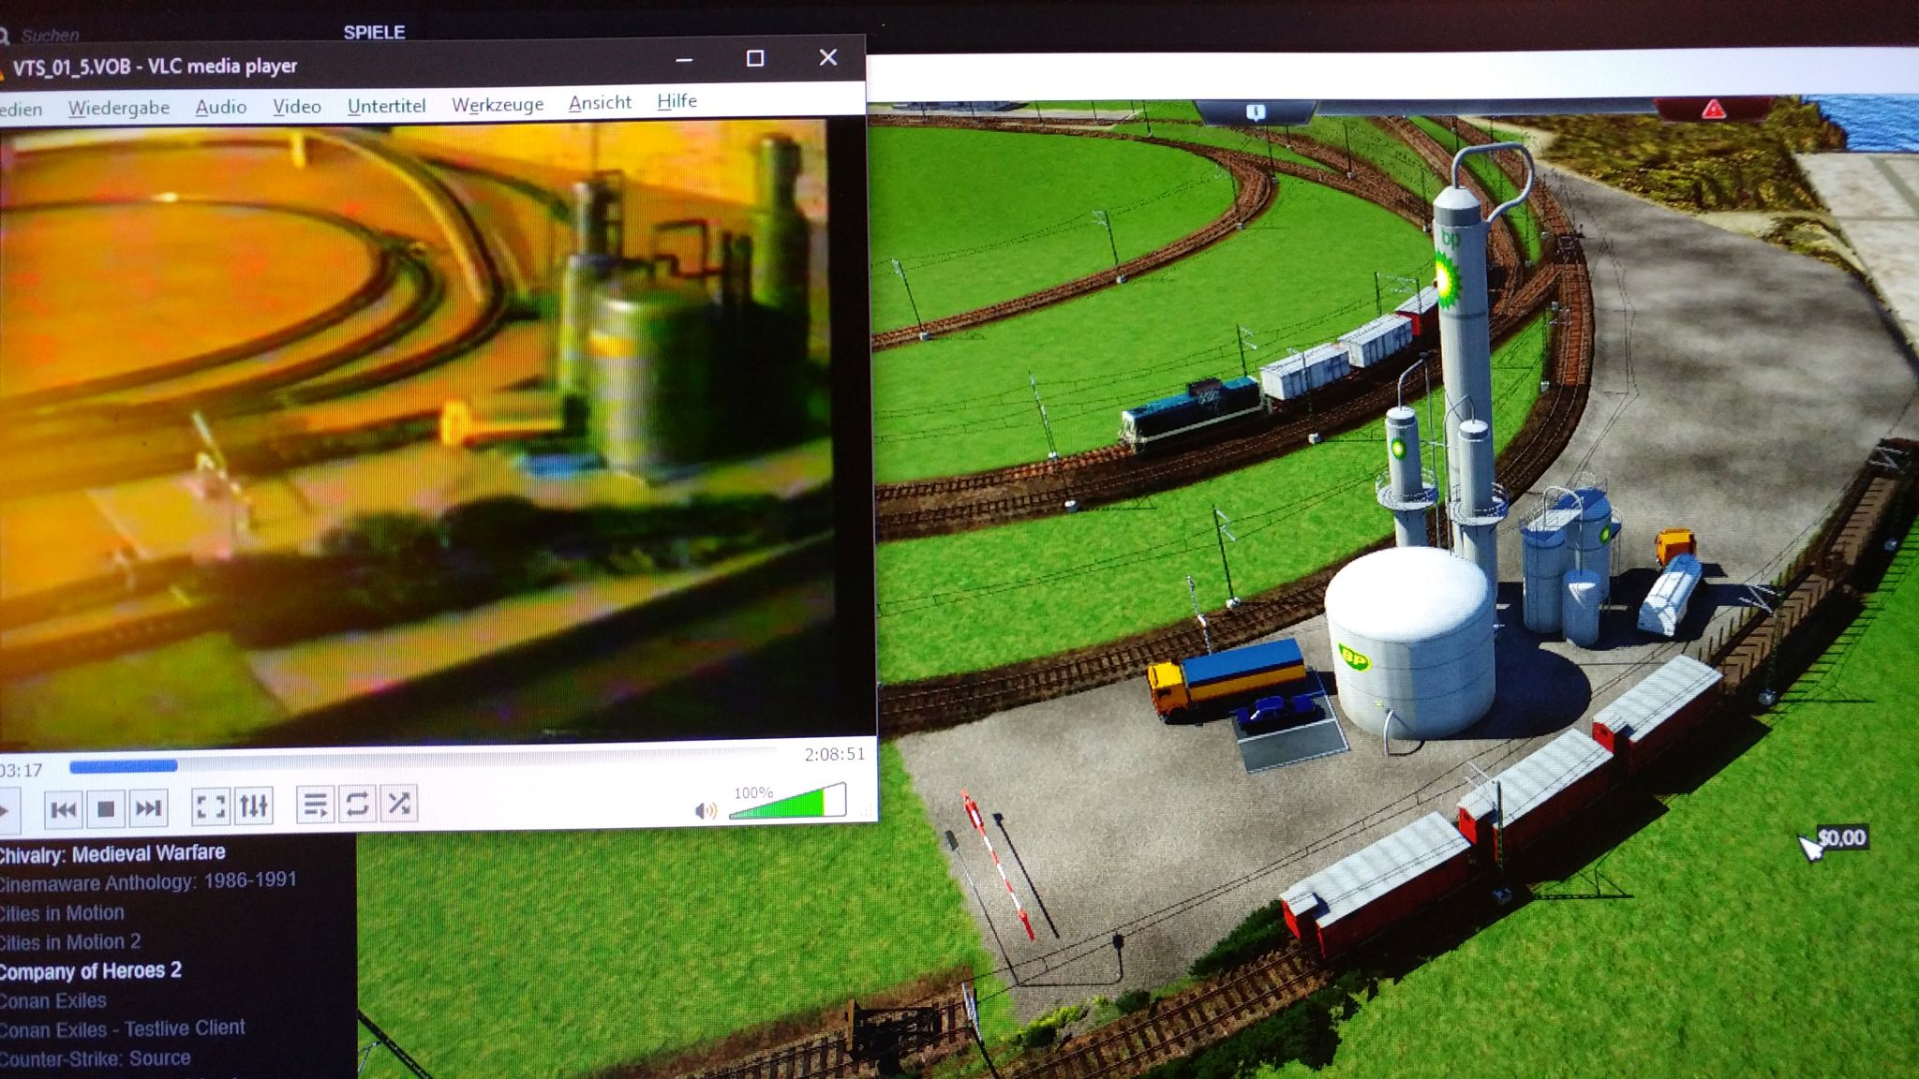1919x1079 pixels.
Task: Open the Hilfe menu in VLC
Action: (677, 100)
